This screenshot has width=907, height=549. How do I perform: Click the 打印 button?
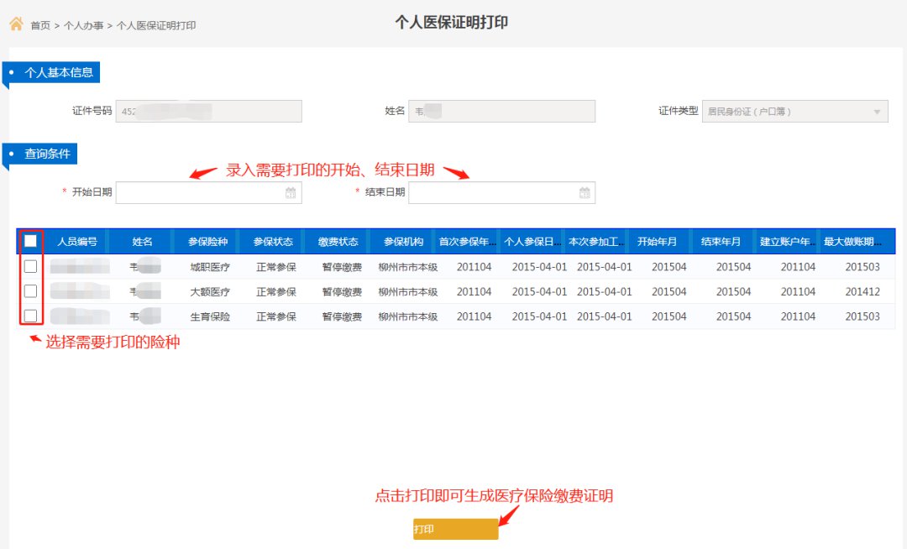click(x=455, y=530)
